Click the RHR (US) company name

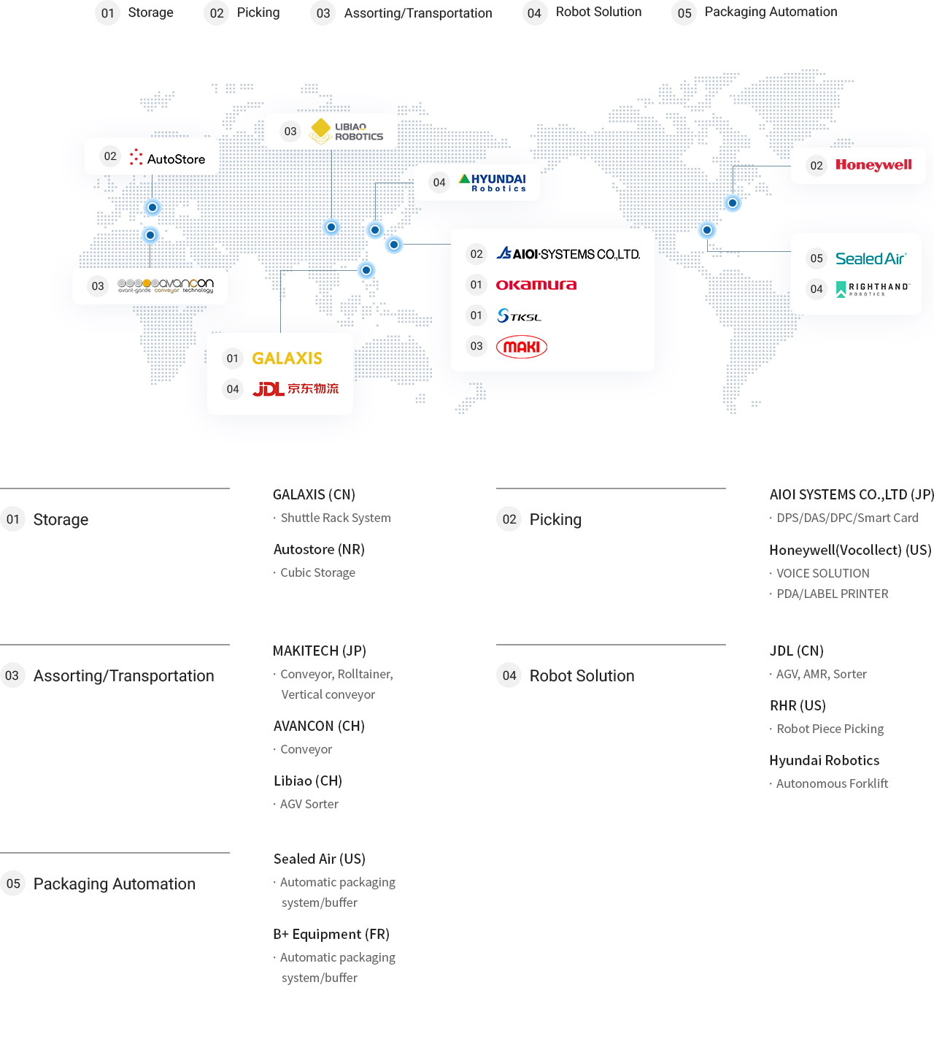(798, 705)
